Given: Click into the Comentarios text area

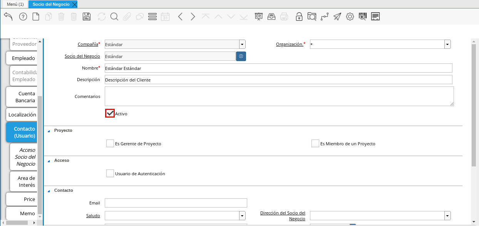Looking at the screenshot, I should coord(279,96).
